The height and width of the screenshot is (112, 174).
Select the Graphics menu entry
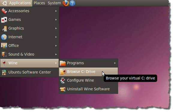point(29,28)
